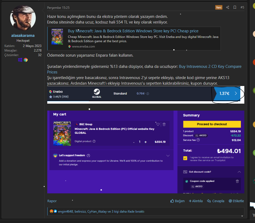The image size is (255, 223).
Task: Report the post with Rapor
Action: (x=52, y=201)
